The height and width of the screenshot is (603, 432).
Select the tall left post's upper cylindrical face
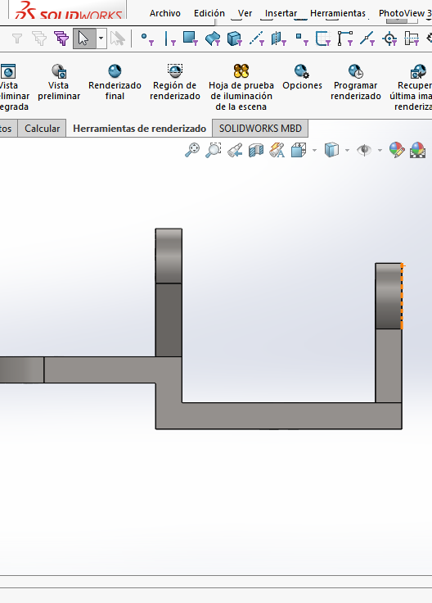coord(169,256)
